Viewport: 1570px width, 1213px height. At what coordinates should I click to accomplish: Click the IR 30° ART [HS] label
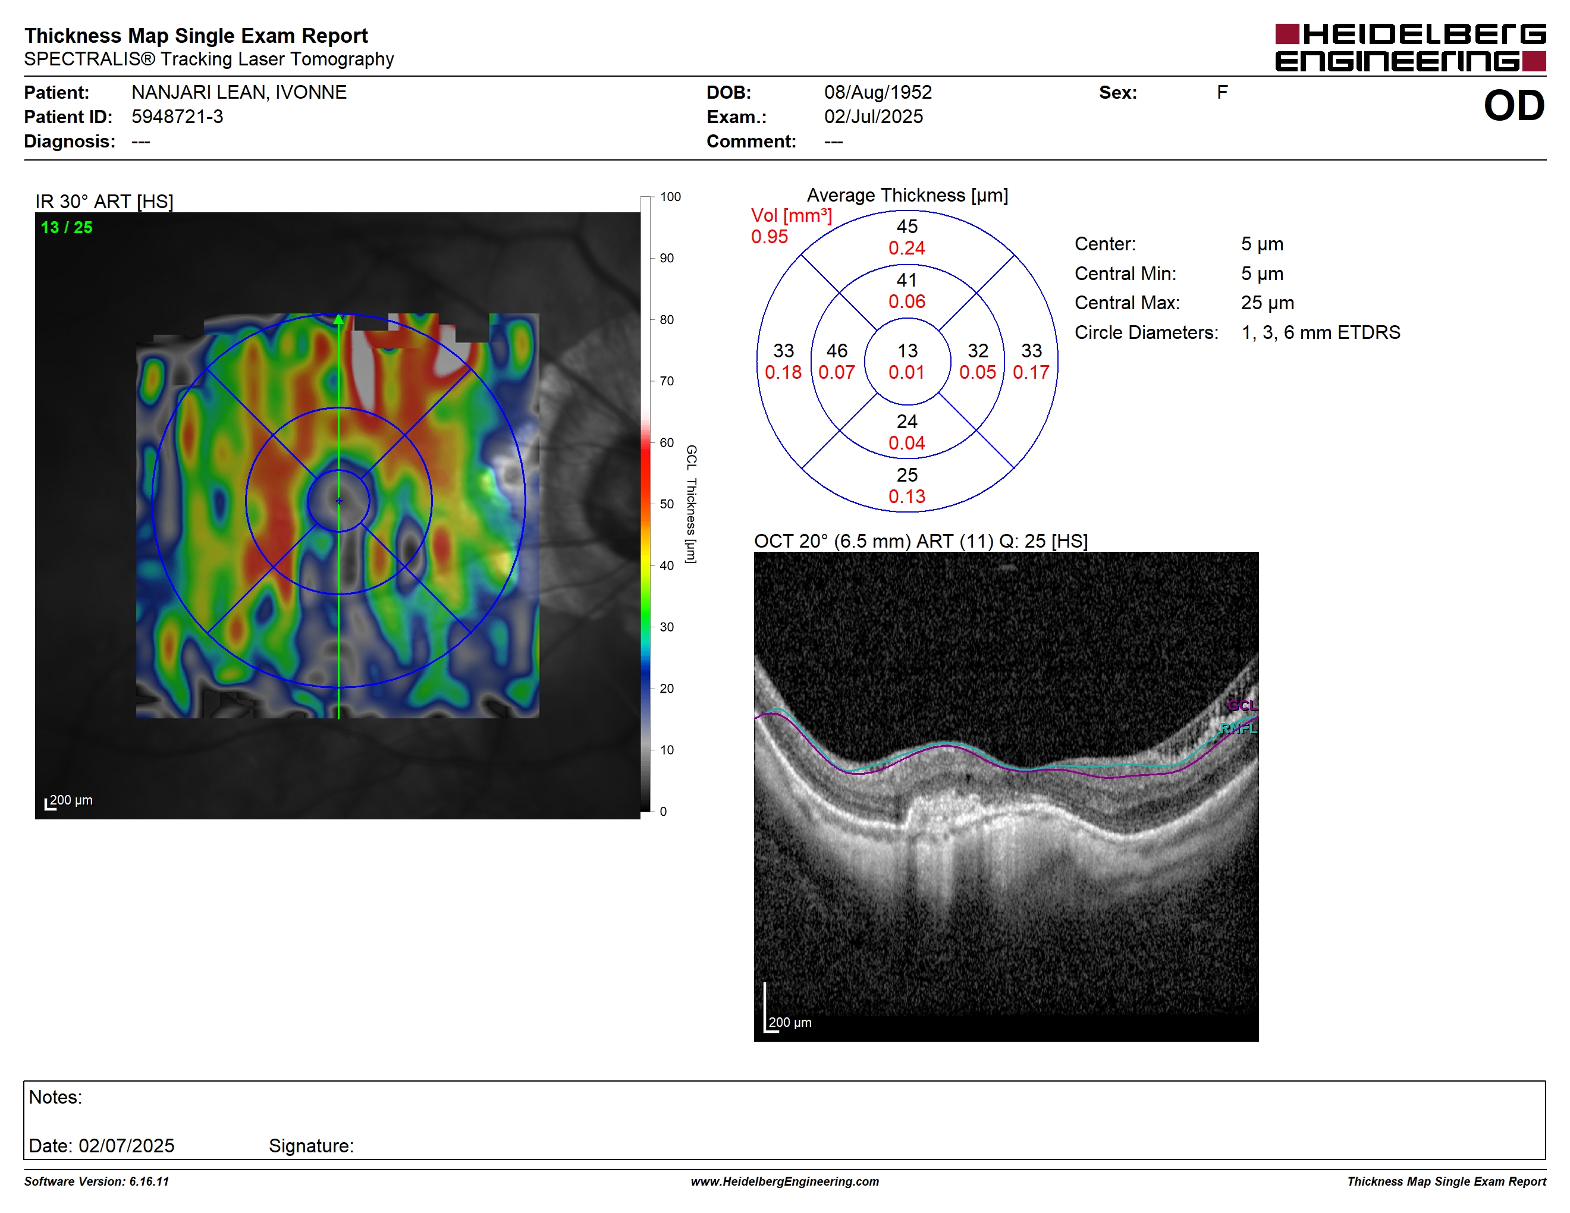(104, 201)
